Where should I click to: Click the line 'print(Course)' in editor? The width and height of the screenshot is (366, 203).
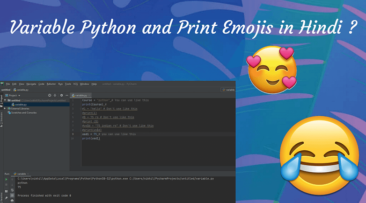click(94, 105)
